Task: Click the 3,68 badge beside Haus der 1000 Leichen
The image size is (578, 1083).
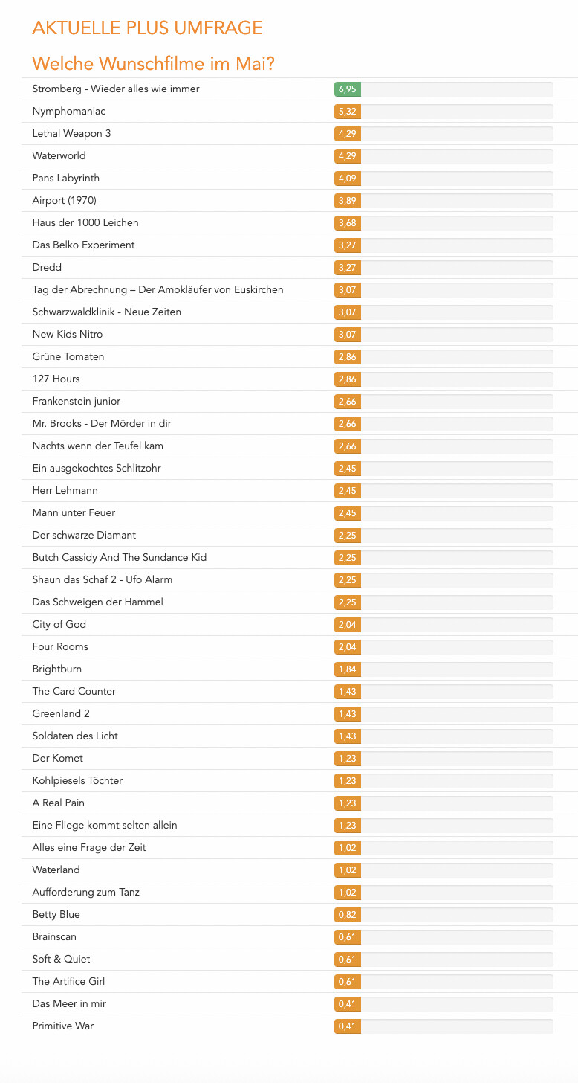Action: coord(347,223)
